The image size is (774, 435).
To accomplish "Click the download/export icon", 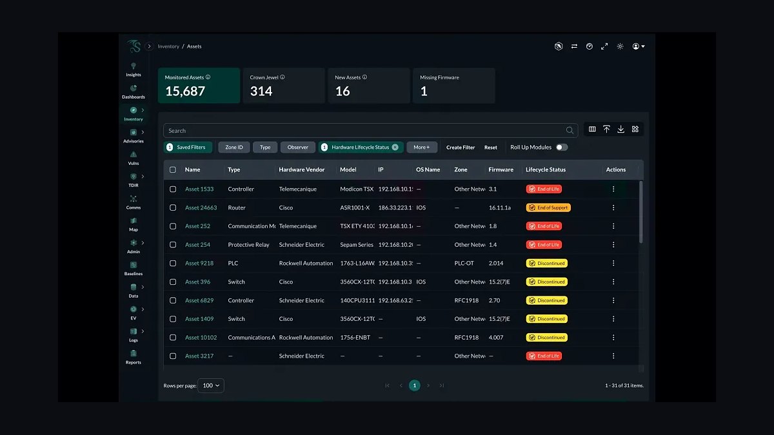I will click(x=620, y=130).
